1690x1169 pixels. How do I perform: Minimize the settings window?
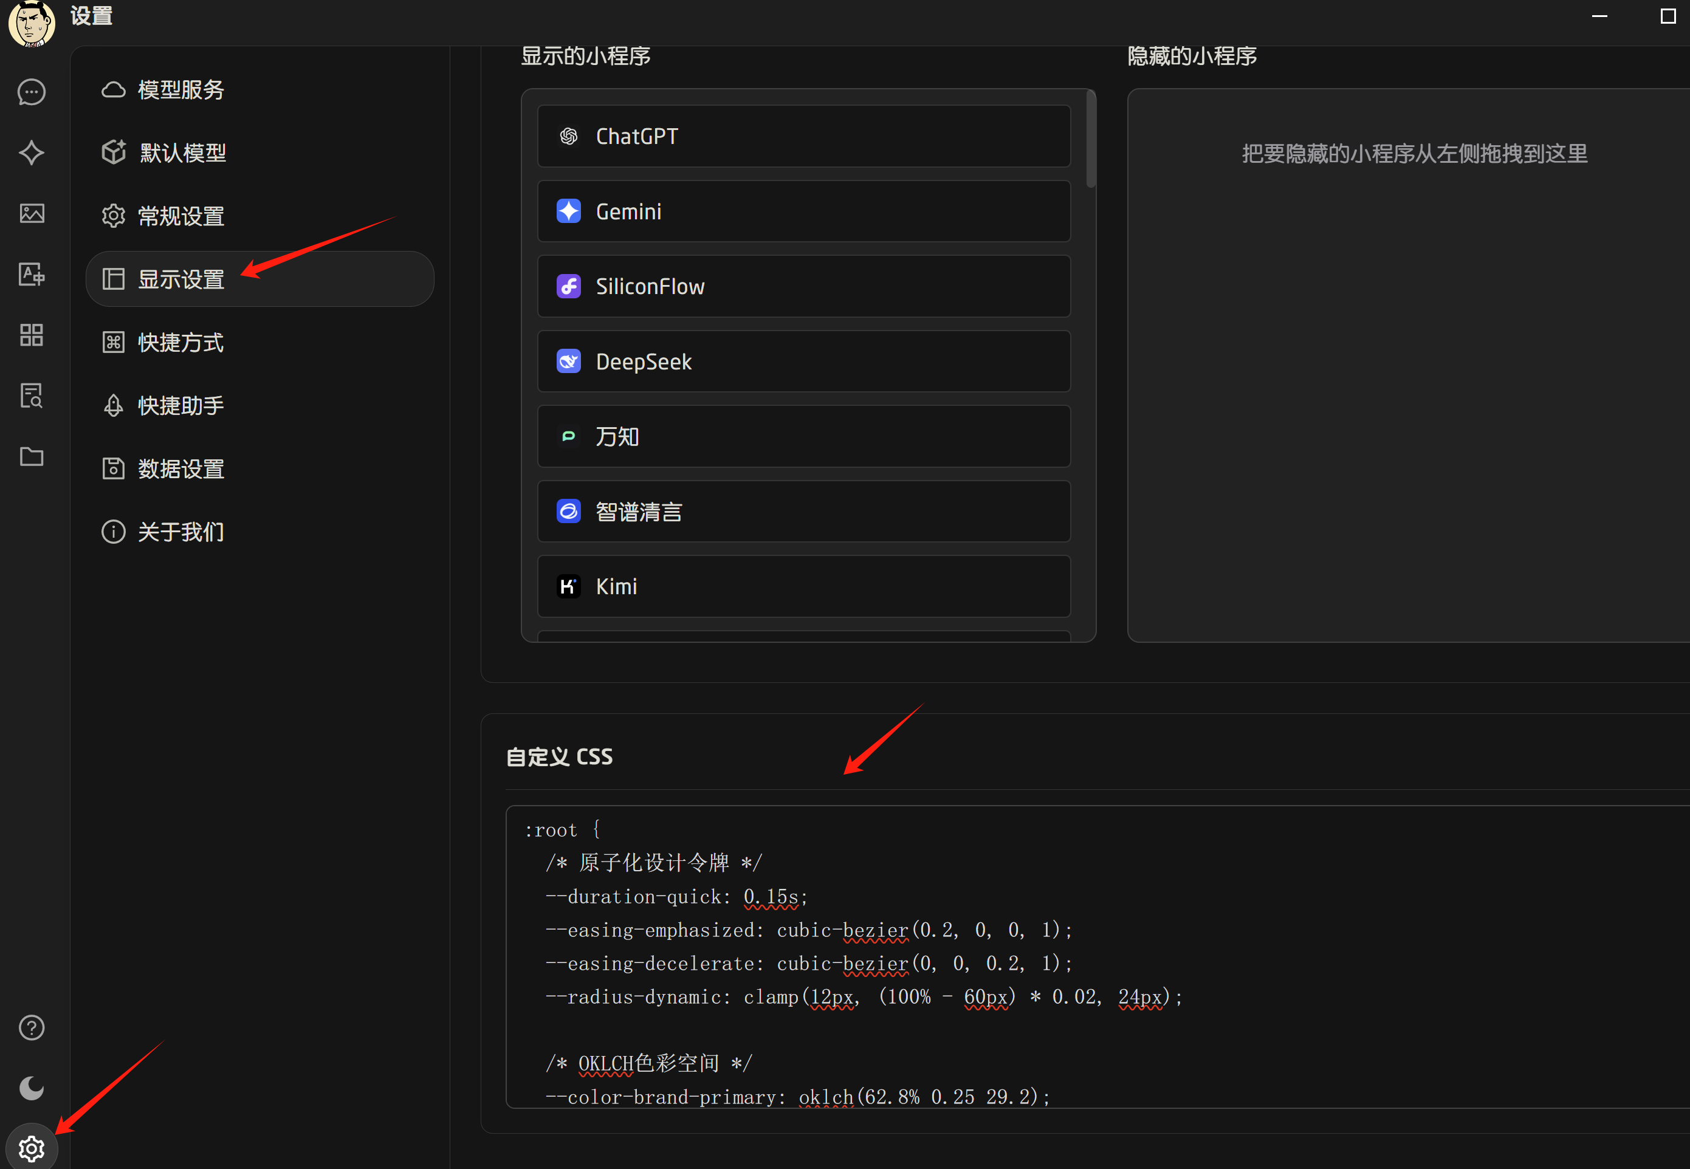(1600, 16)
